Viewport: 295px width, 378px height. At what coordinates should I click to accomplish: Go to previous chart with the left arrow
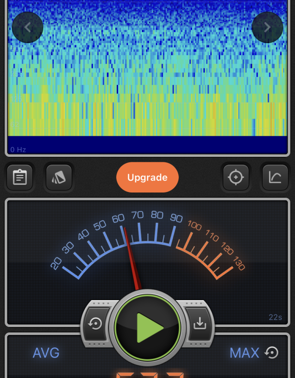click(x=28, y=27)
